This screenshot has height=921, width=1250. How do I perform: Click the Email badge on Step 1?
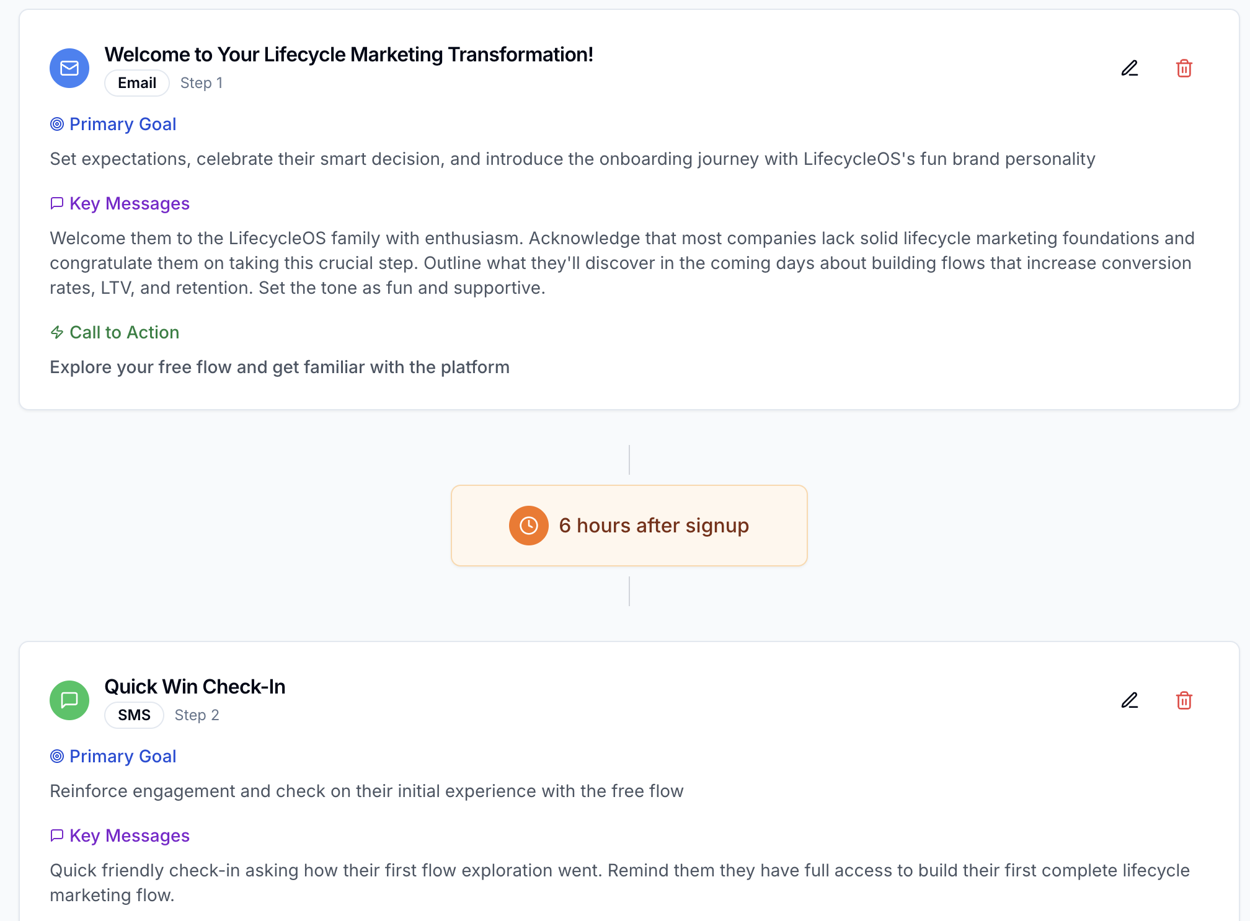[x=137, y=83]
